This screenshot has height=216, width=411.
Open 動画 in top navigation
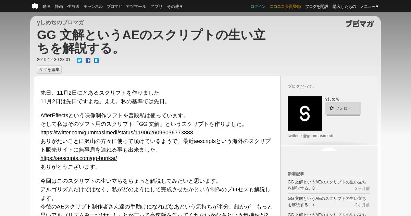tap(47, 7)
